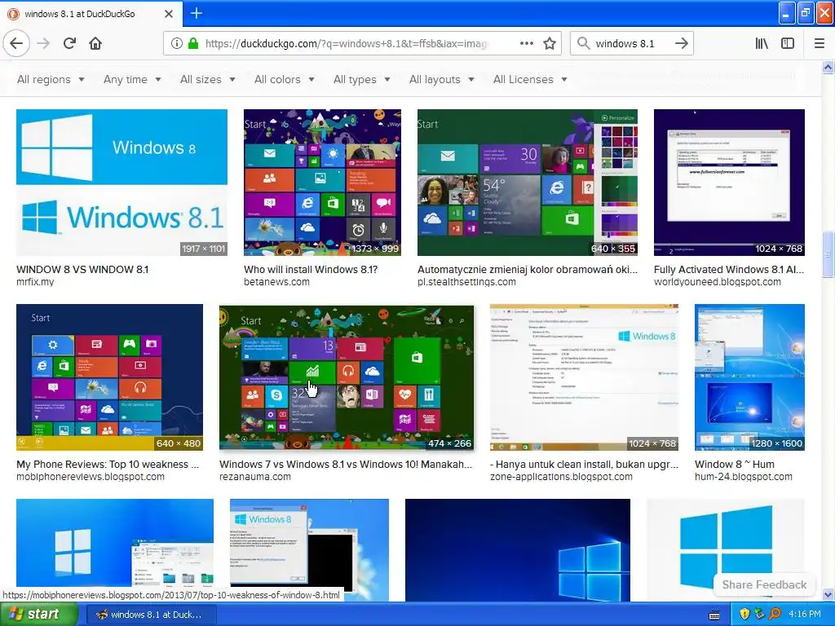Open the dark blue Windows wallpaper thumbnail
The height and width of the screenshot is (626, 835).
pyautogui.click(x=518, y=550)
